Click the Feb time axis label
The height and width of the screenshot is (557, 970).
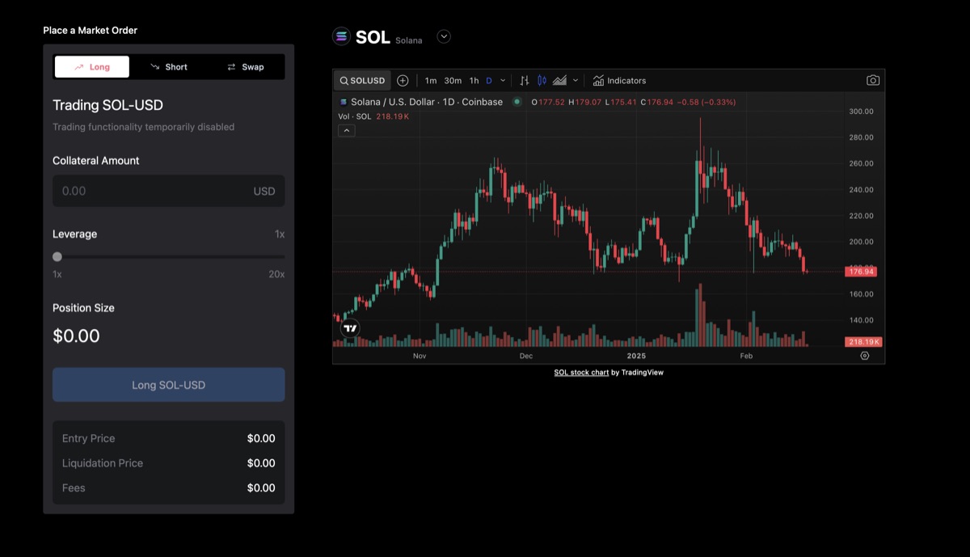coord(746,356)
